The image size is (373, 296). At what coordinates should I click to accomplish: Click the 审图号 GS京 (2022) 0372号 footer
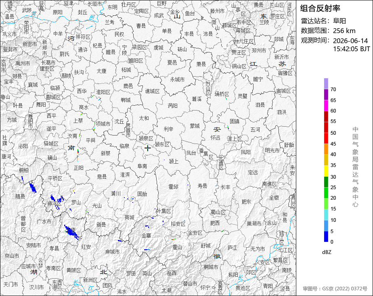[335, 289]
